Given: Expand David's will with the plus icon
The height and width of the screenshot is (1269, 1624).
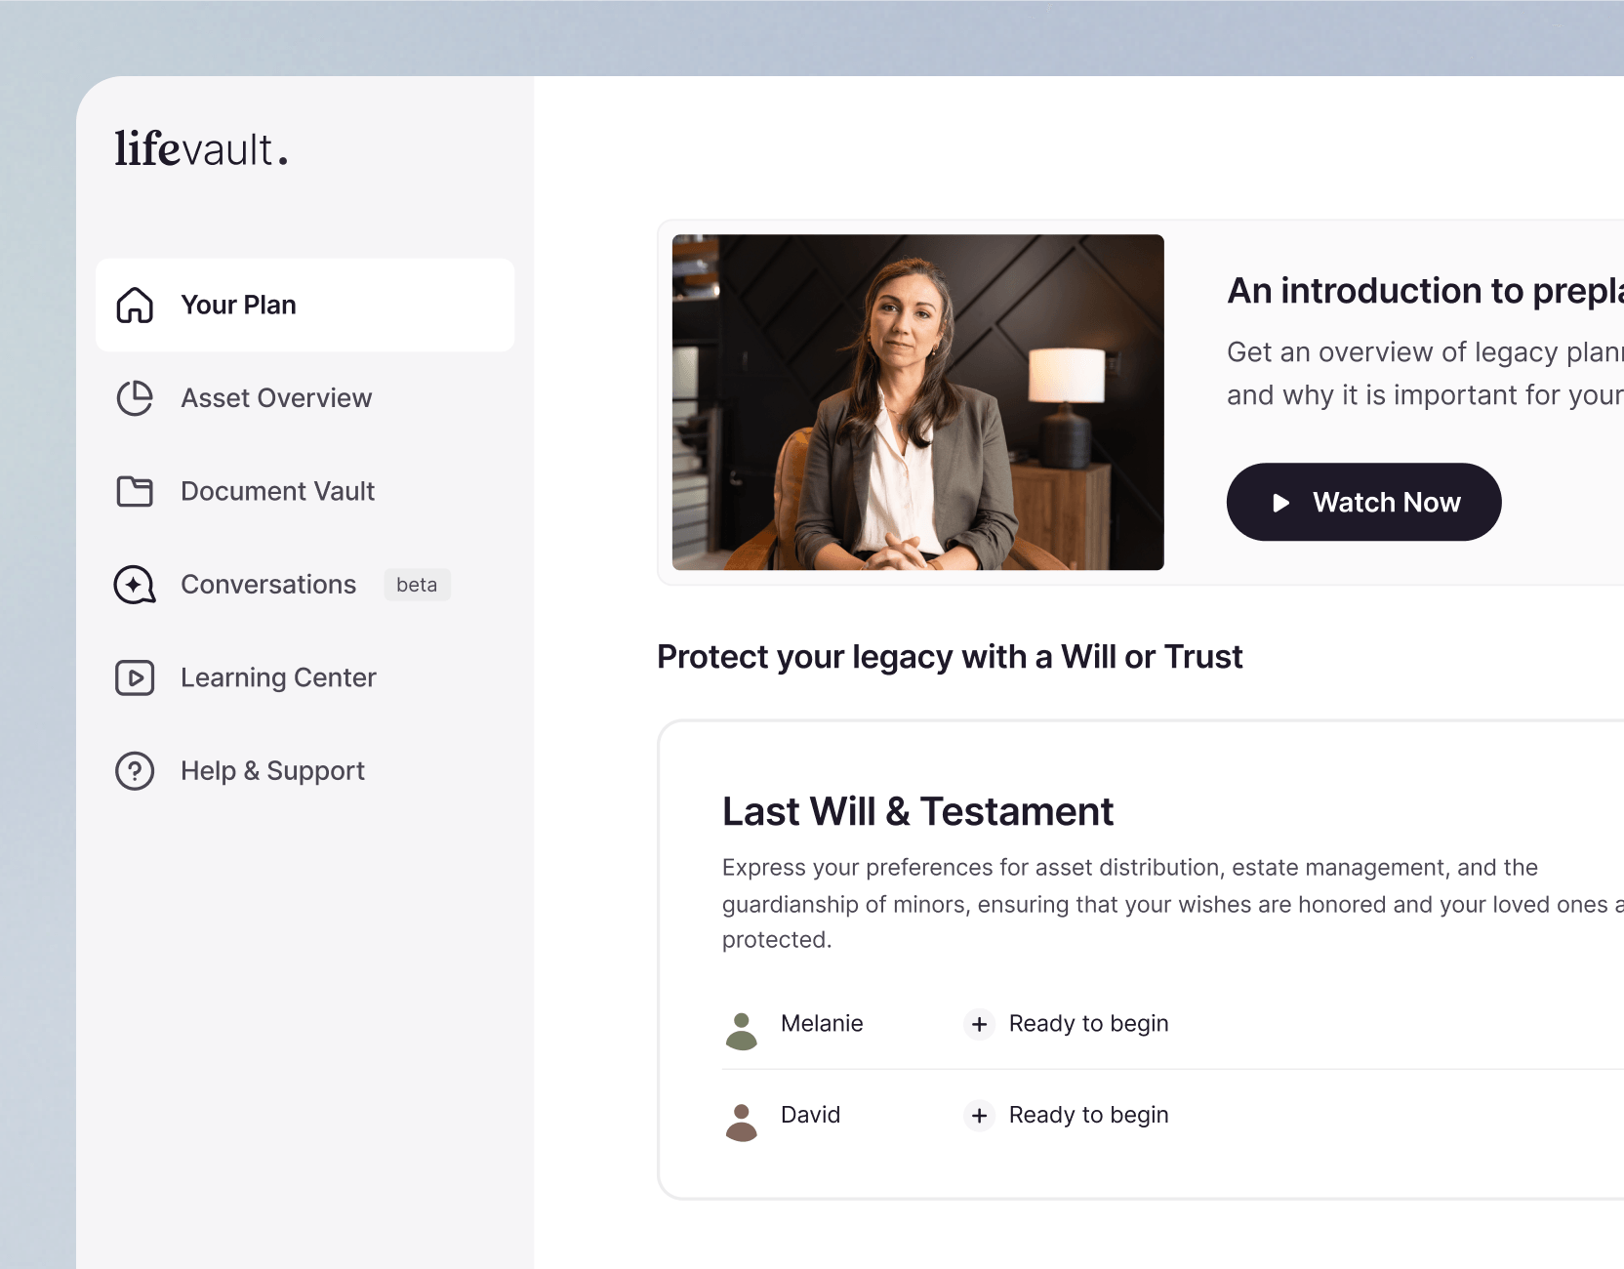Looking at the screenshot, I should 979,1116.
